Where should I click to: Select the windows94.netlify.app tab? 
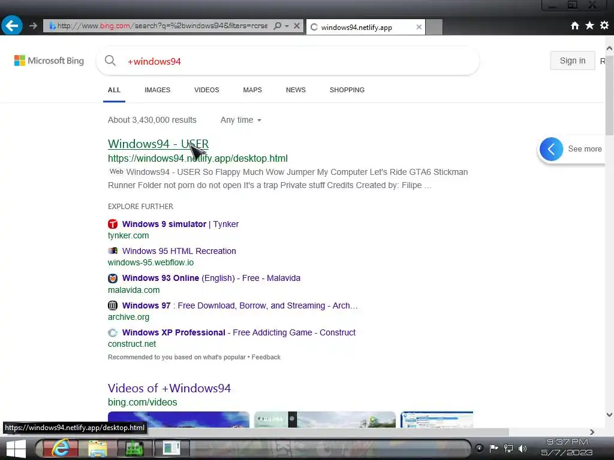pos(365,27)
